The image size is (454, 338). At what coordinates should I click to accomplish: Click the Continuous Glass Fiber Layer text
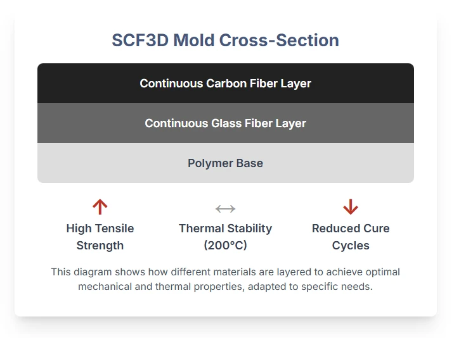point(225,123)
